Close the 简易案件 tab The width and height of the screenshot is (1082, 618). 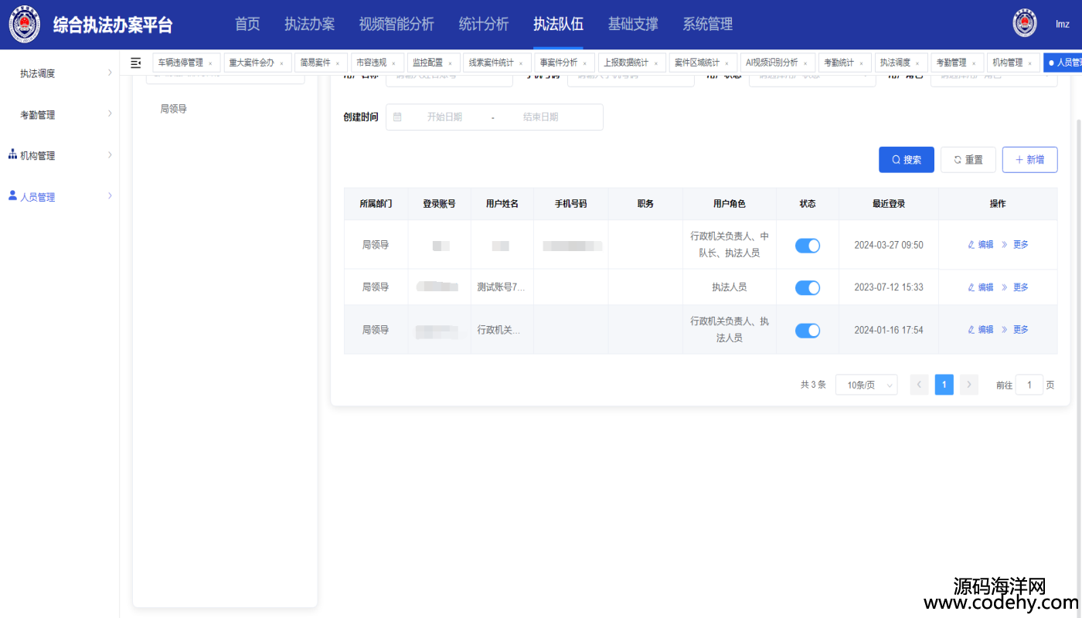tap(338, 63)
